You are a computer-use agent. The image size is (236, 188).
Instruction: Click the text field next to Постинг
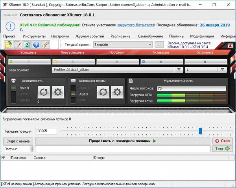click(123, 149)
